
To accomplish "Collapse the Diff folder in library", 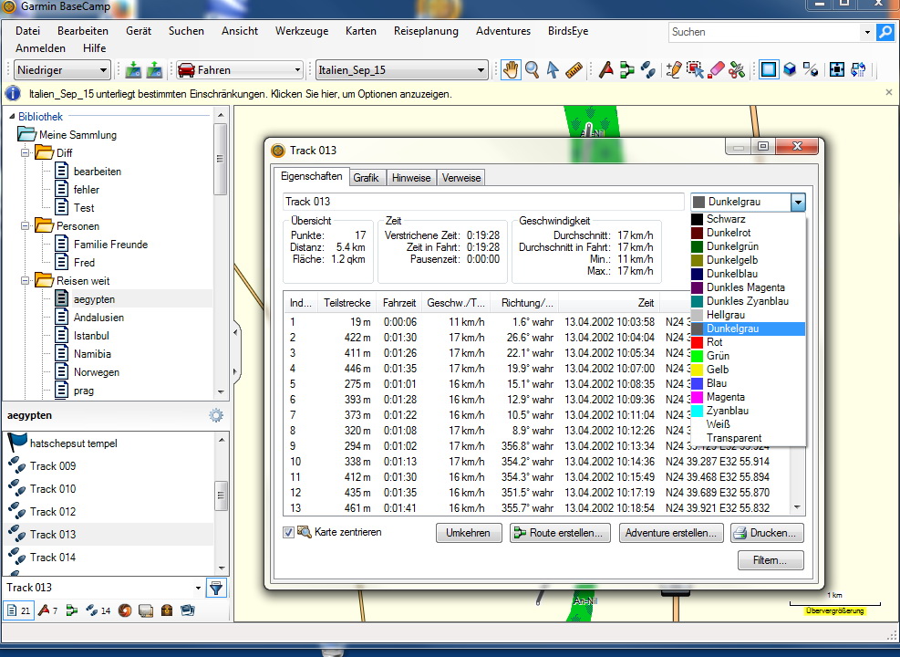I will point(26,152).
